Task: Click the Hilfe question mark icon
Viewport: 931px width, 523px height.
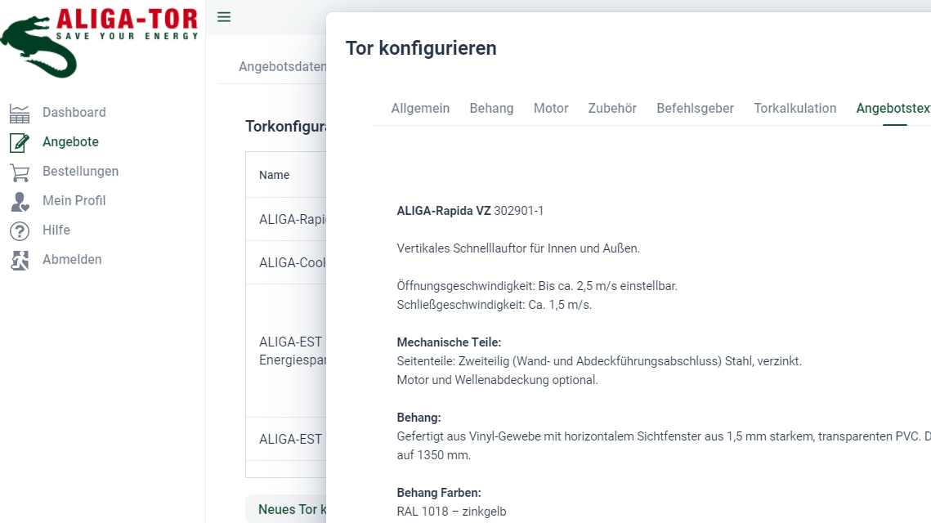Action: pyautogui.click(x=20, y=231)
